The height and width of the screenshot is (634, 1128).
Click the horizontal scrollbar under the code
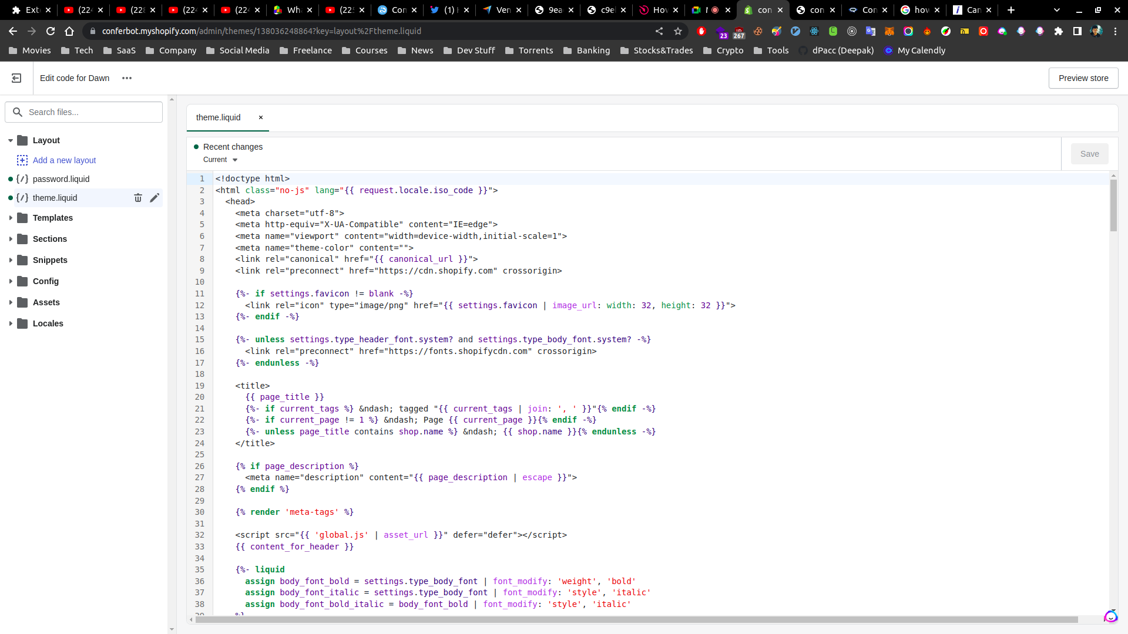[x=636, y=619]
